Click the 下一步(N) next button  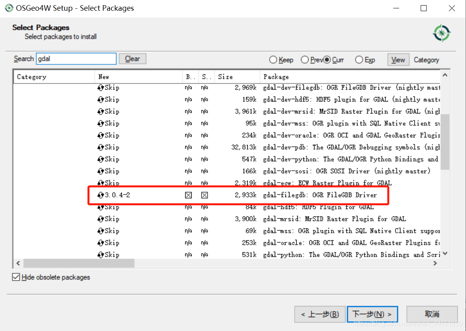pos(372,314)
